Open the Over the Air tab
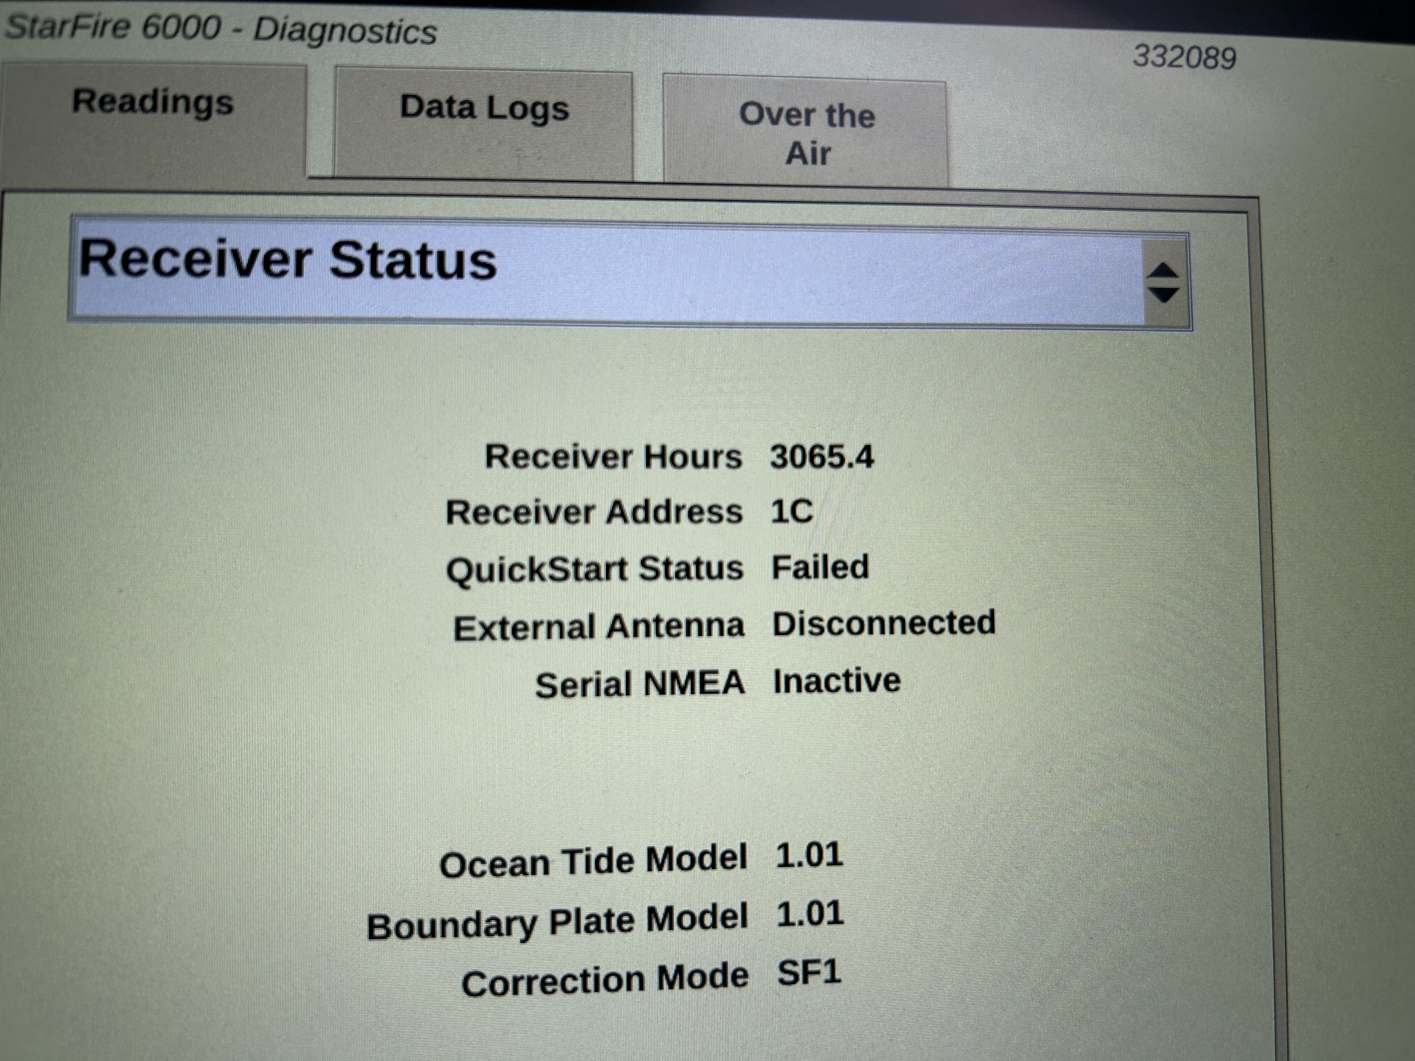The image size is (1415, 1061). coord(806,133)
